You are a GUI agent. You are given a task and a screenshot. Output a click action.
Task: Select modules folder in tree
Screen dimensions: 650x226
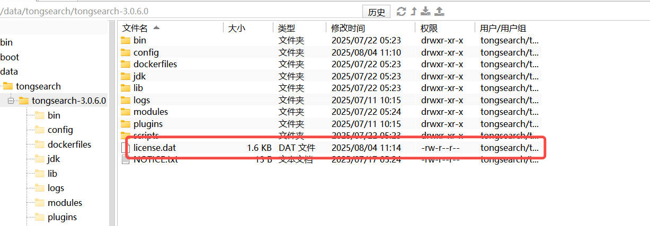click(x=65, y=203)
